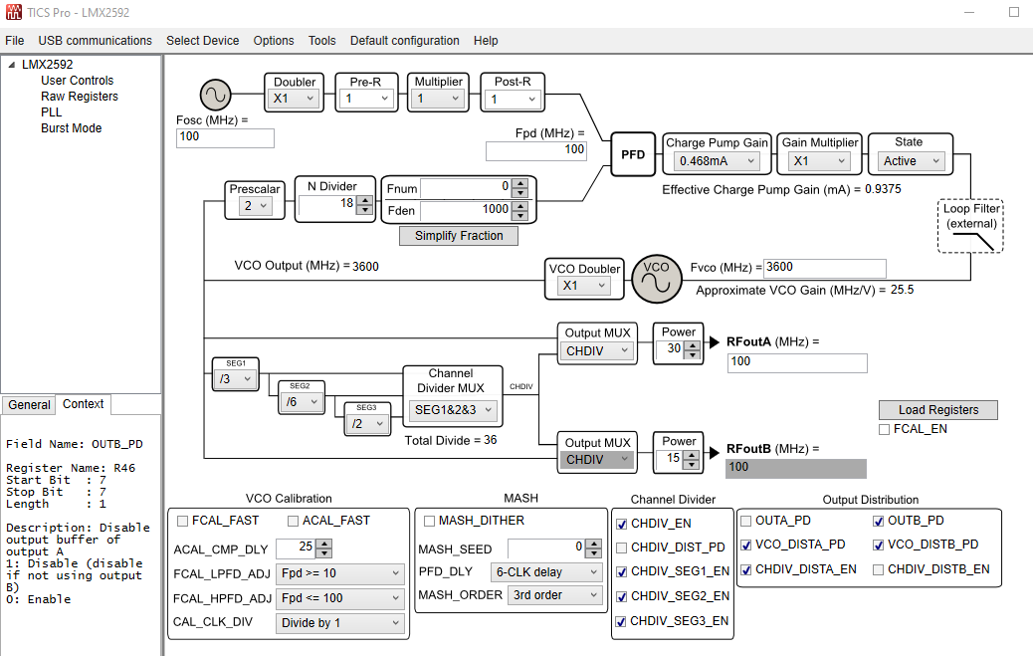Open the User Controls tree page
The height and width of the screenshot is (656, 1033).
click(77, 81)
